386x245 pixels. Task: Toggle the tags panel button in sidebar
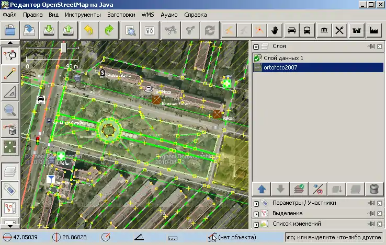[9, 189]
